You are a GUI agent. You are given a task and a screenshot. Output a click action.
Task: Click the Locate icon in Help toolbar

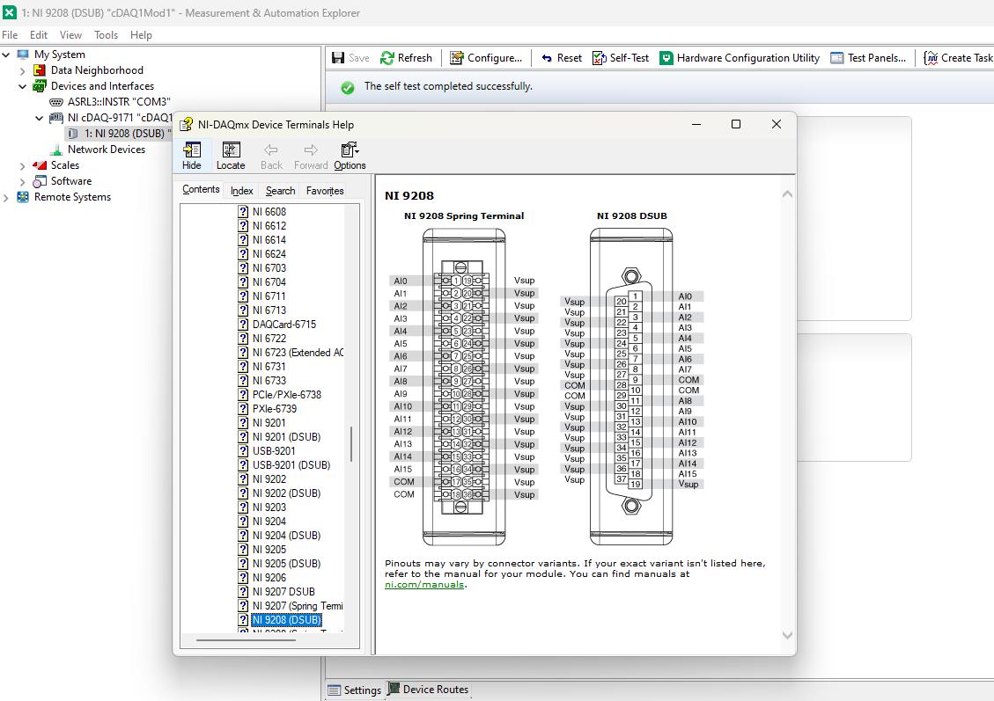(231, 150)
